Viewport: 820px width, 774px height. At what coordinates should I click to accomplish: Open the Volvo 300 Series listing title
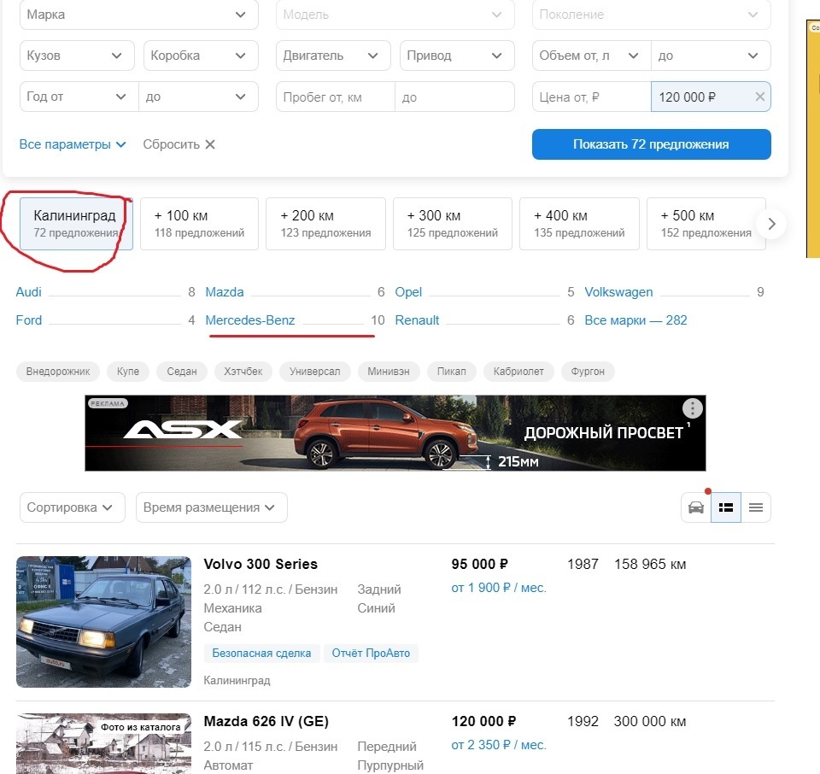click(x=261, y=565)
